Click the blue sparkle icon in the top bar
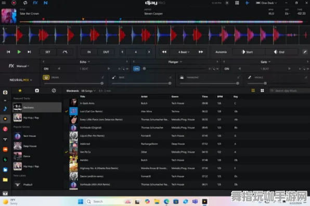This screenshot has width=310, height=206. tap(247, 3)
